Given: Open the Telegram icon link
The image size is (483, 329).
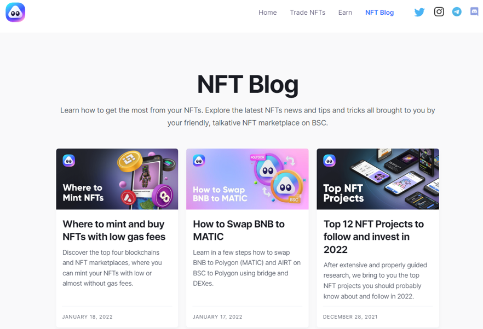Looking at the screenshot, I should click(457, 11).
